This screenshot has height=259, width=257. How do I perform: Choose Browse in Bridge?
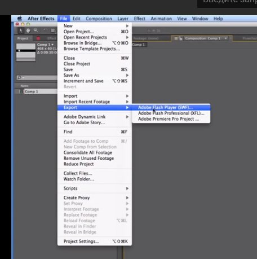pyautogui.click(x=95, y=43)
